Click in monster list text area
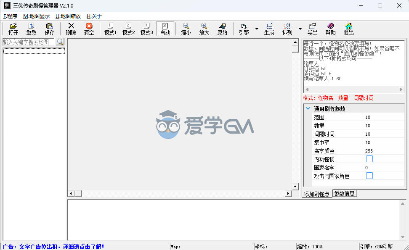Screen dimensions: 409x250 coord(354,63)
